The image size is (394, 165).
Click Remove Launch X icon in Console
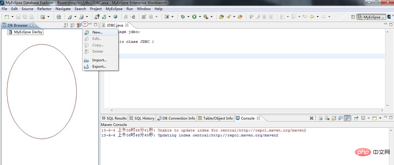point(312,118)
